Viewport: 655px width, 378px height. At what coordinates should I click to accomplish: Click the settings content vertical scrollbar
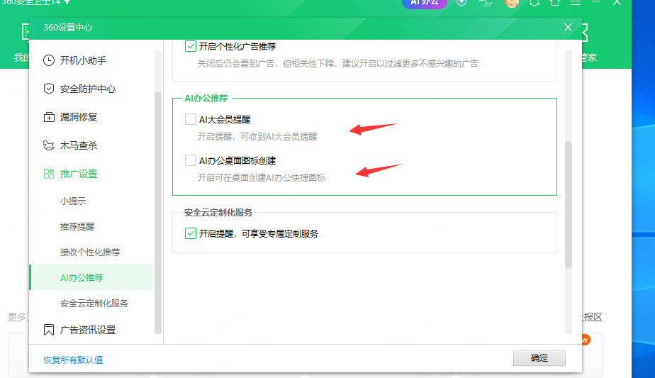[x=568, y=204]
